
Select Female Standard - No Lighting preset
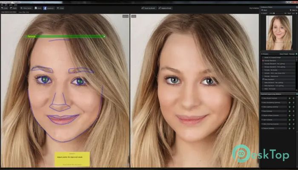278,64
